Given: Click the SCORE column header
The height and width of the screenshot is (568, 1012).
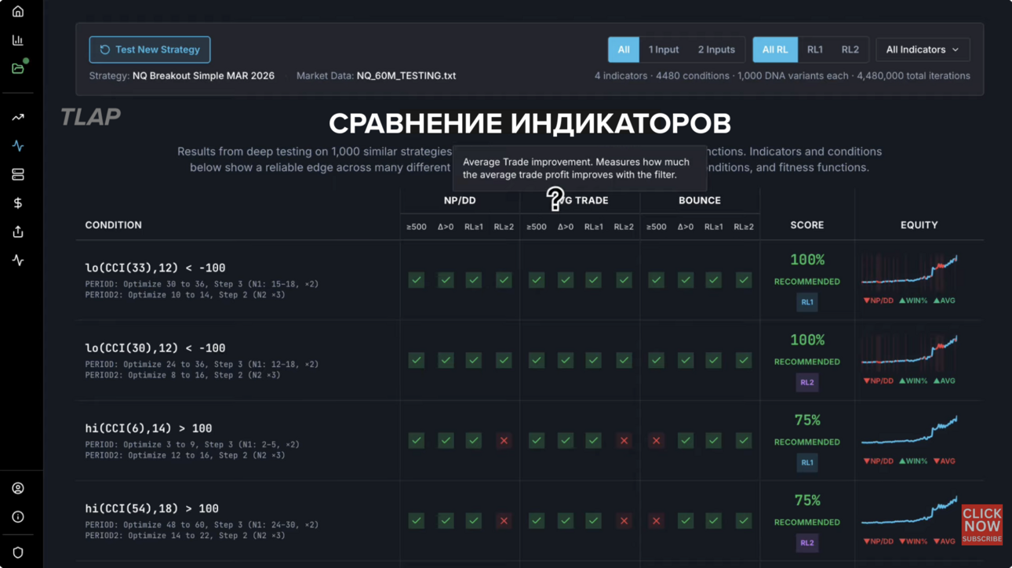Looking at the screenshot, I should [x=807, y=225].
